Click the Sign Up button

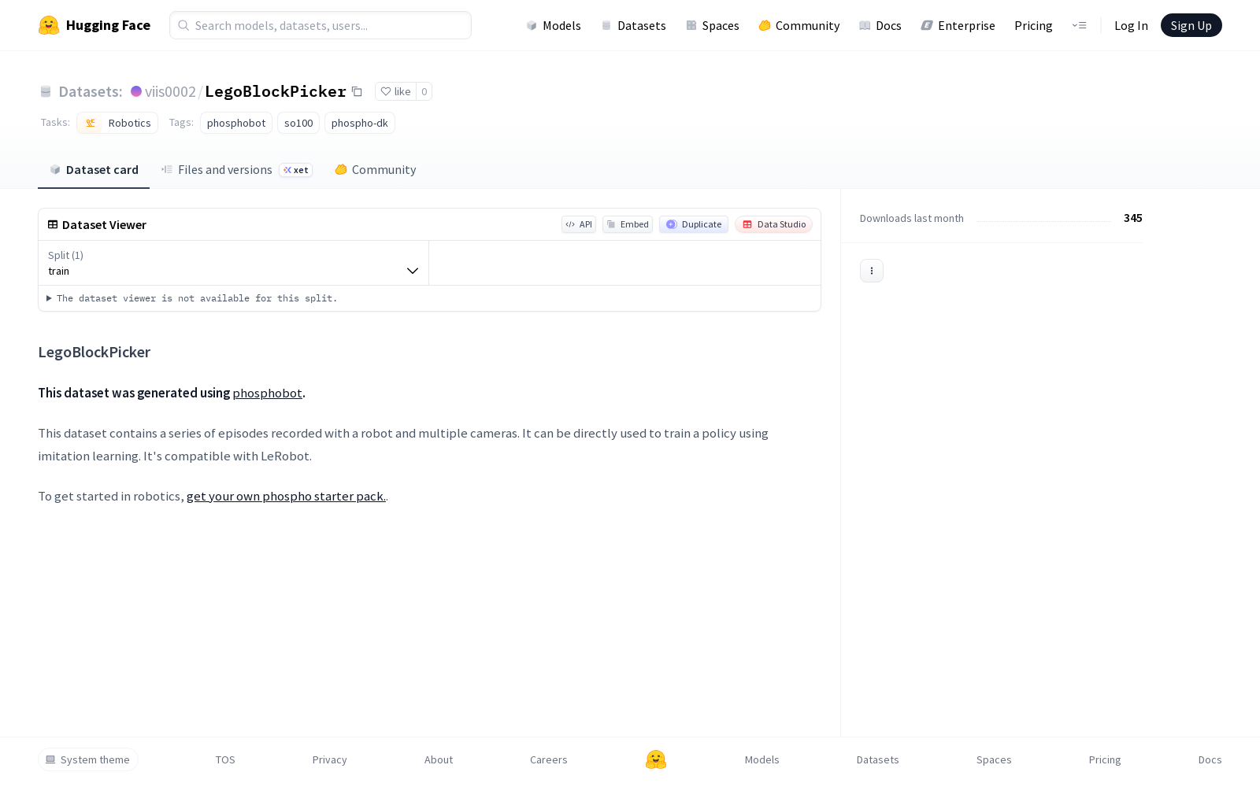coord(1191,25)
